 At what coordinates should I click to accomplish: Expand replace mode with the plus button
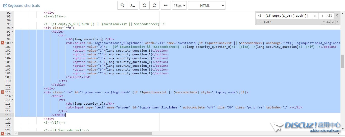point(259,22)
